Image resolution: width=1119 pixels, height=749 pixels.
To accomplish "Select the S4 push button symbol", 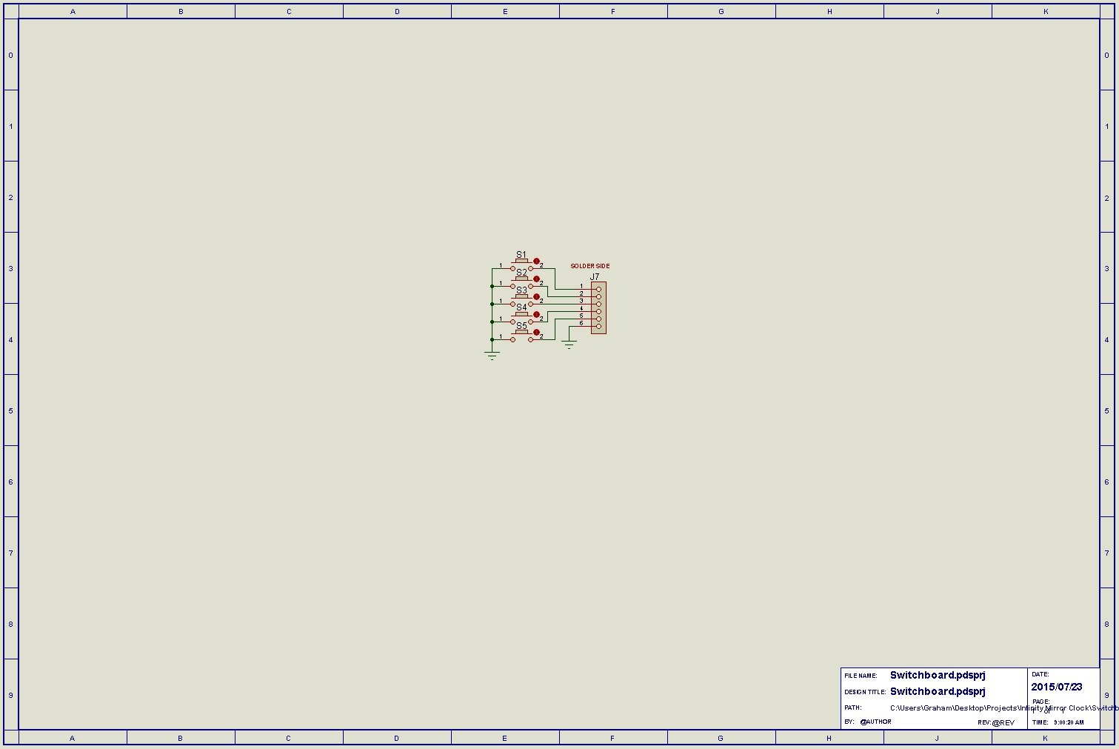I will point(521,318).
